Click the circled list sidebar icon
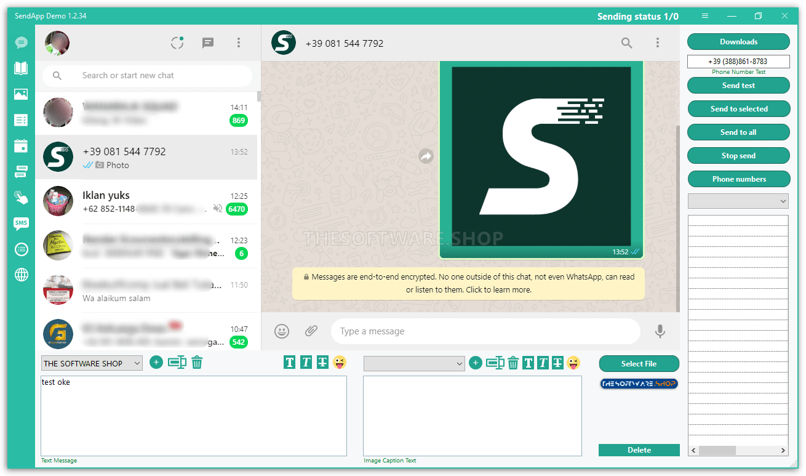Image resolution: width=806 pixels, height=476 pixels. tap(22, 249)
